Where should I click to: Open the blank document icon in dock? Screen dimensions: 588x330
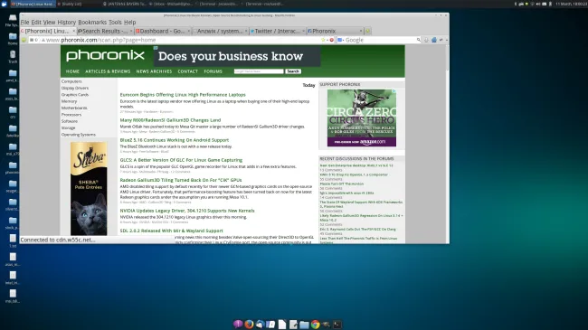282,324
